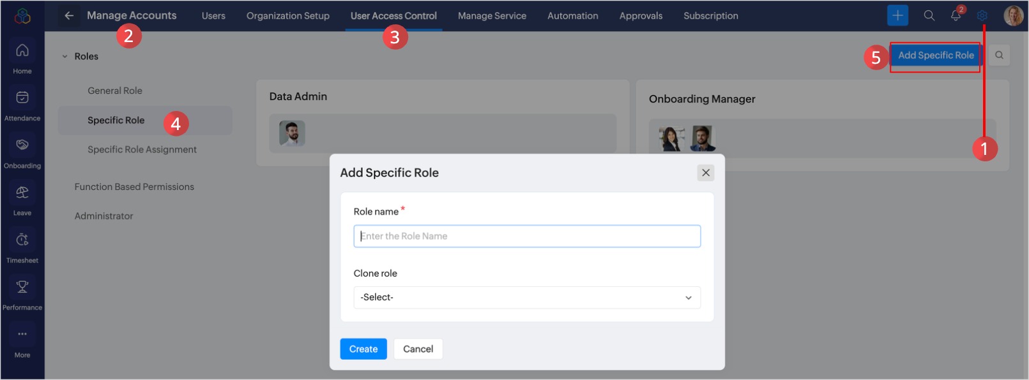Switch to the Organization Setup tab
The height and width of the screenshot is (380, 1029).
(x=287, y=16)
